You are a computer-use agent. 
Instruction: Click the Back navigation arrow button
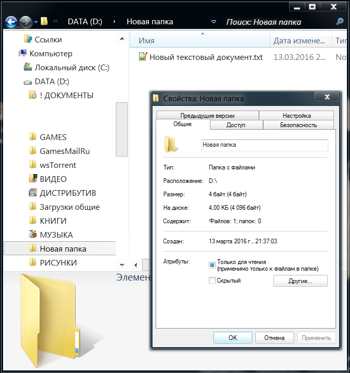click(12, 22)
